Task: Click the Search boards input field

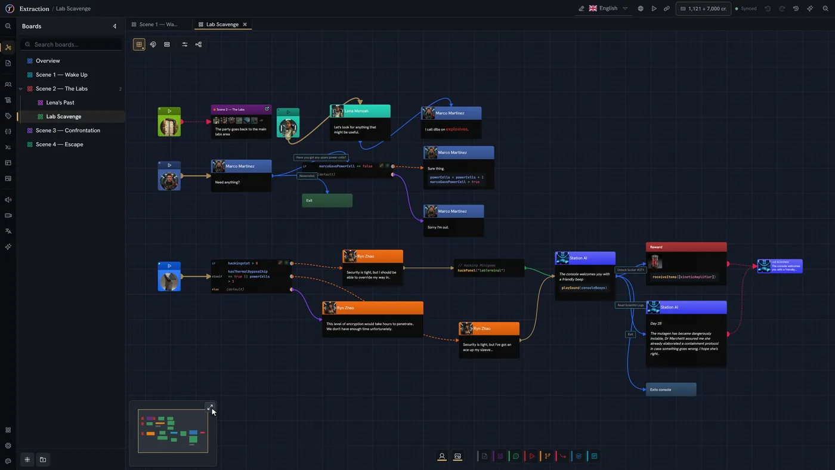Action: 71,45
